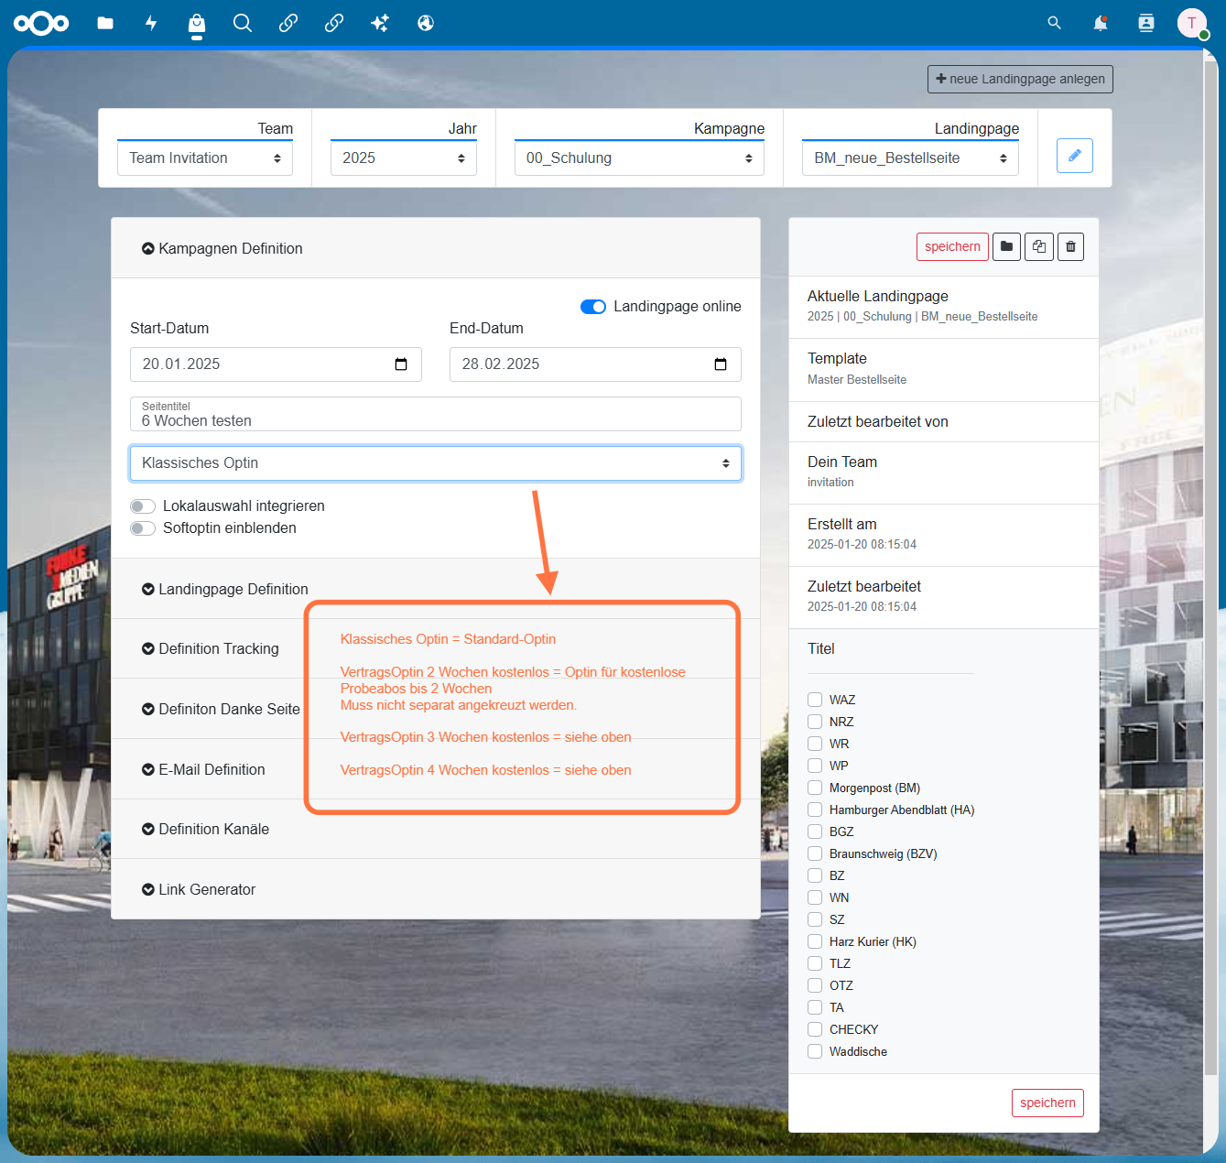Toggle the Landingpage online switch
Screen dimensions: 1226x1163
click(593, 307)
